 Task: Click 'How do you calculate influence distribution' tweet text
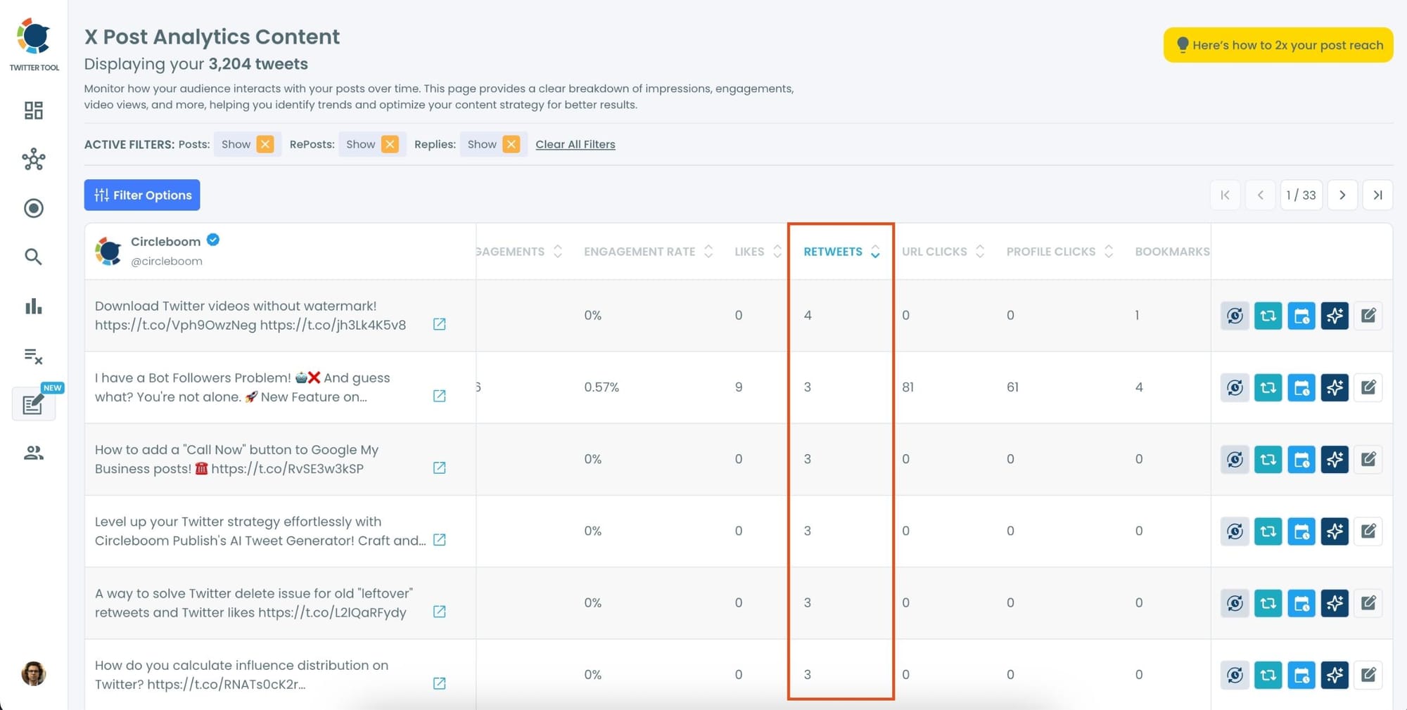241,675
